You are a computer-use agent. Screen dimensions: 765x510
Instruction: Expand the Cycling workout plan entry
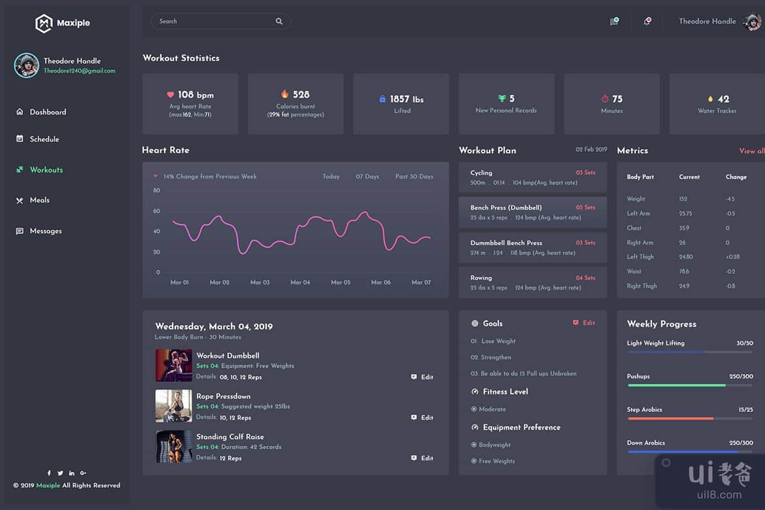532,178
